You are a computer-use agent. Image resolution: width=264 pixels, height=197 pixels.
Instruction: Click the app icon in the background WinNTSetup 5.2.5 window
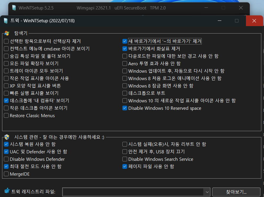(14, 8)
